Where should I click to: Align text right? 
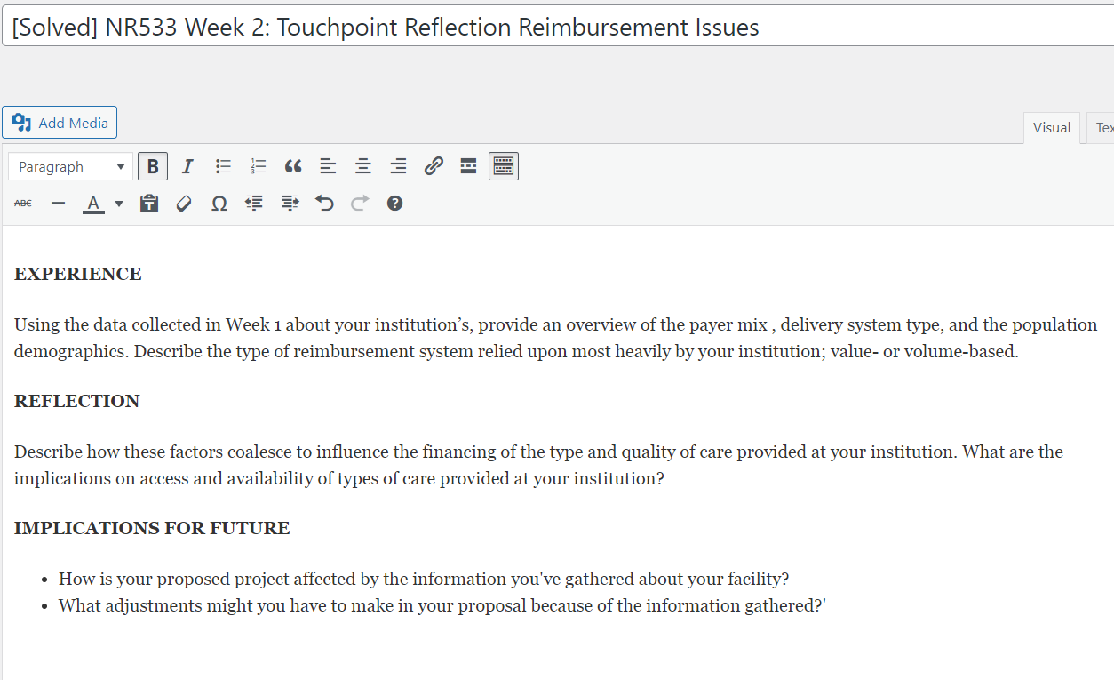tap(399, 166)
